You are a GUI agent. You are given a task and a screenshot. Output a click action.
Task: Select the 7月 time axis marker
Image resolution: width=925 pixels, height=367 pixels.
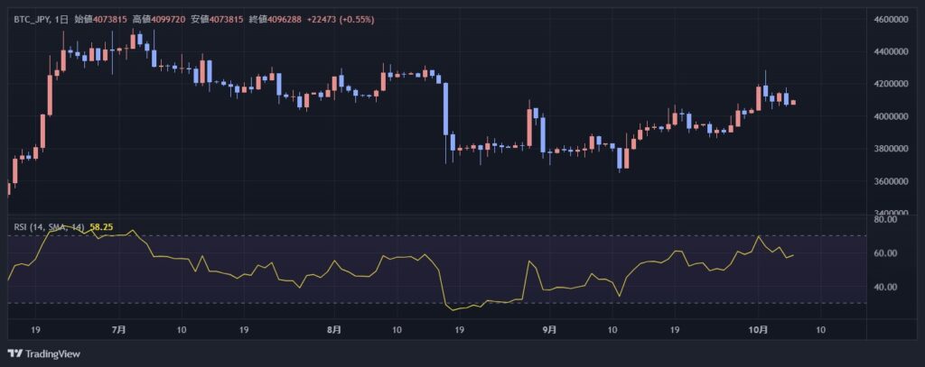pos(118,330)
